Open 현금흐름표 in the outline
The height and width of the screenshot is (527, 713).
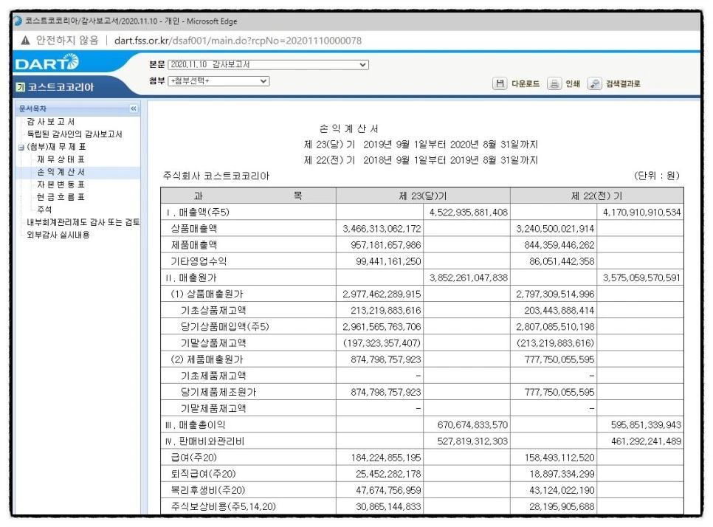tap(61, 197)
